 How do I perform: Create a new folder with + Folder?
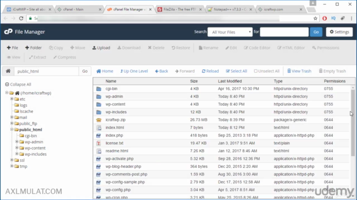pyautogui.click(x=33, y=48)
